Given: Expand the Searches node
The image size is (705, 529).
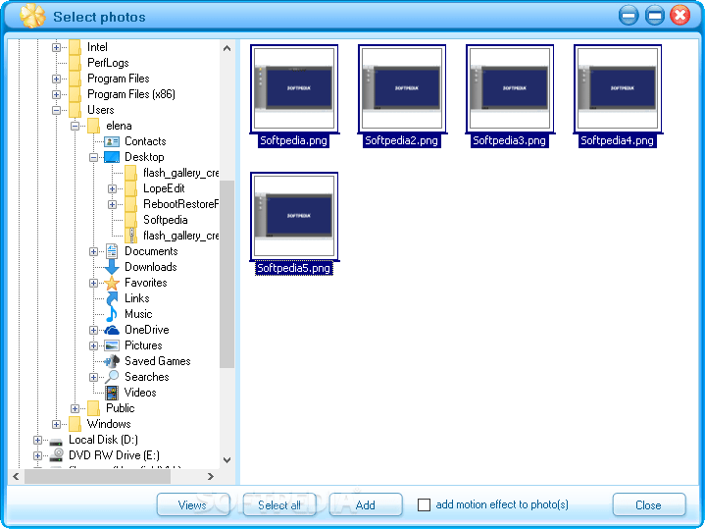Looking at the screenshot, I should tap(93, 377).
